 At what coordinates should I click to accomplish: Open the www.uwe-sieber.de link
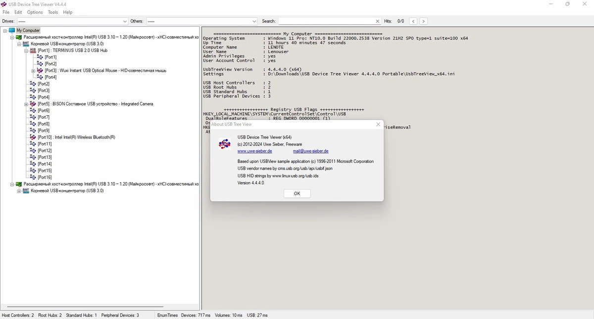(254, 151)
